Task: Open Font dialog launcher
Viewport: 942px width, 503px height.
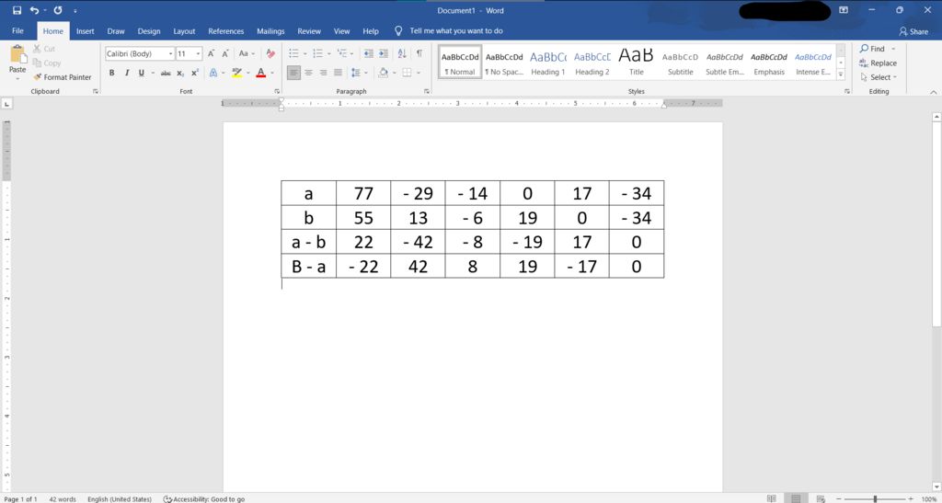Action: click(x=277, y=91)
